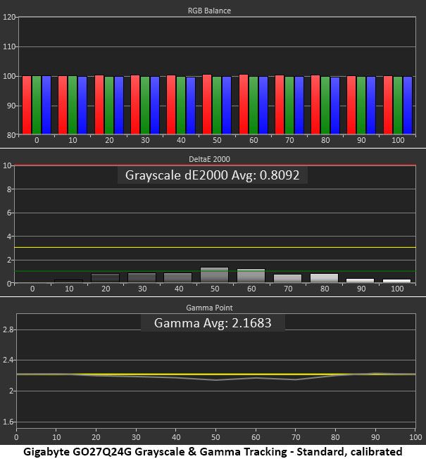Click the 0 label under RGB Balance chart
This screenshot has width=426, height=459.
[37, 140]
